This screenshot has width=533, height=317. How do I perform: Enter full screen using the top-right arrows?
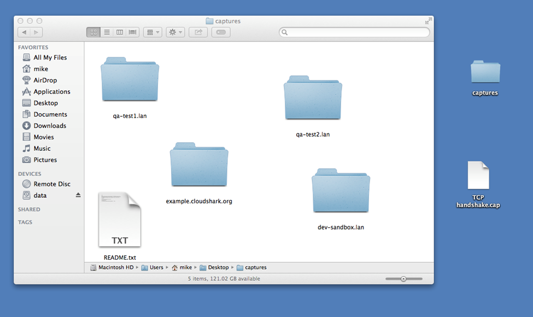tap(427, 21)
